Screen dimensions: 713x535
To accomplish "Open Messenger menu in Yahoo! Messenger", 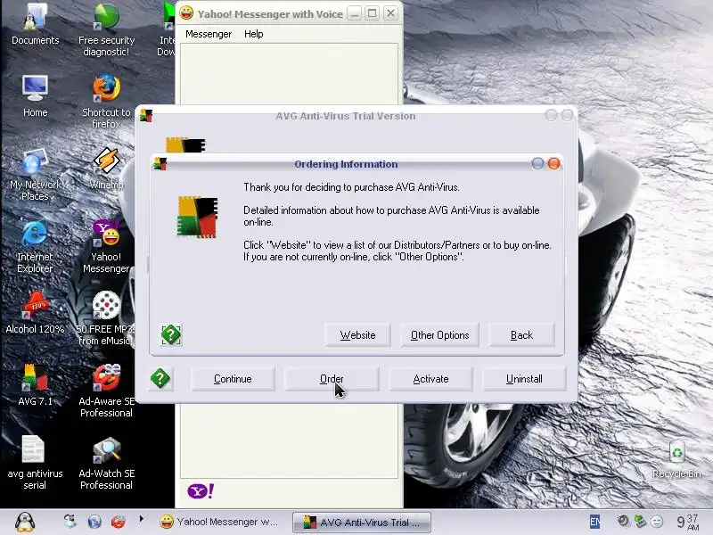I will click(x=209, y=34).
